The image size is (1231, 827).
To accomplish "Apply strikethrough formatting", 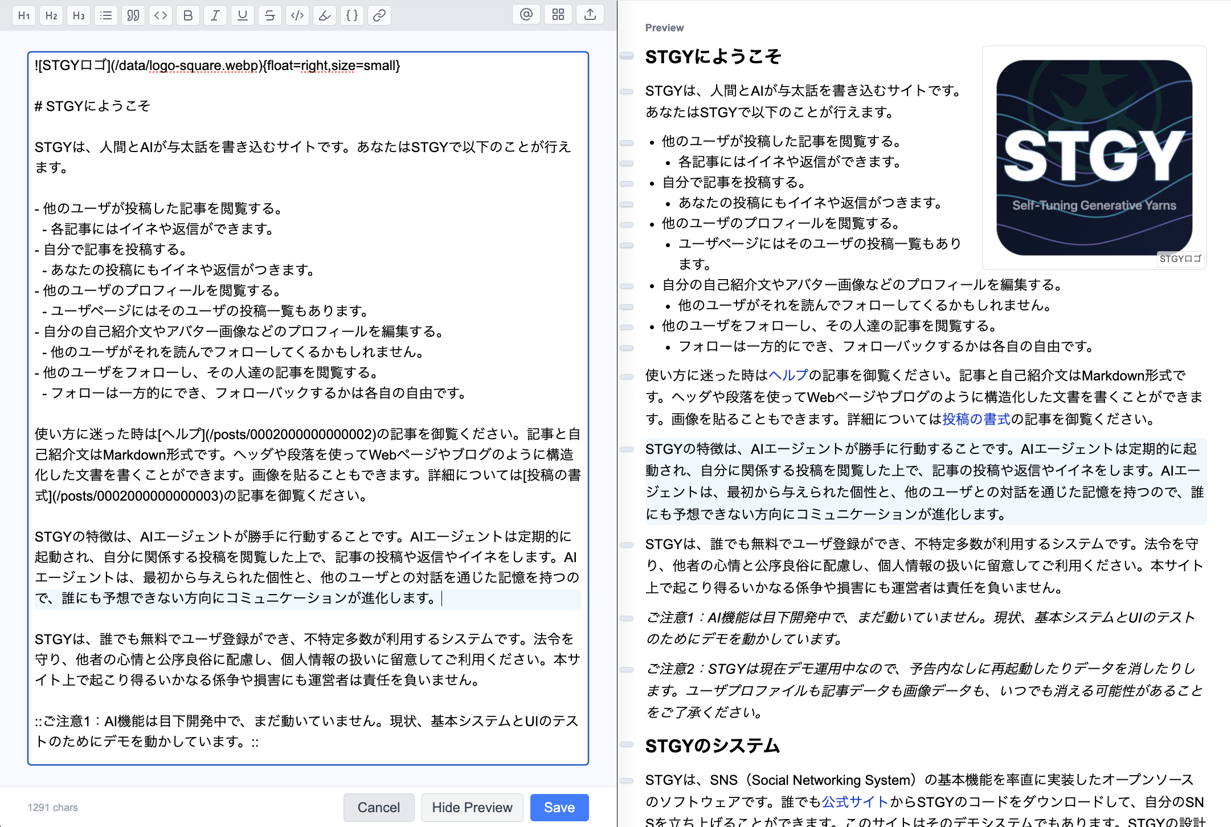I will 270,15.
